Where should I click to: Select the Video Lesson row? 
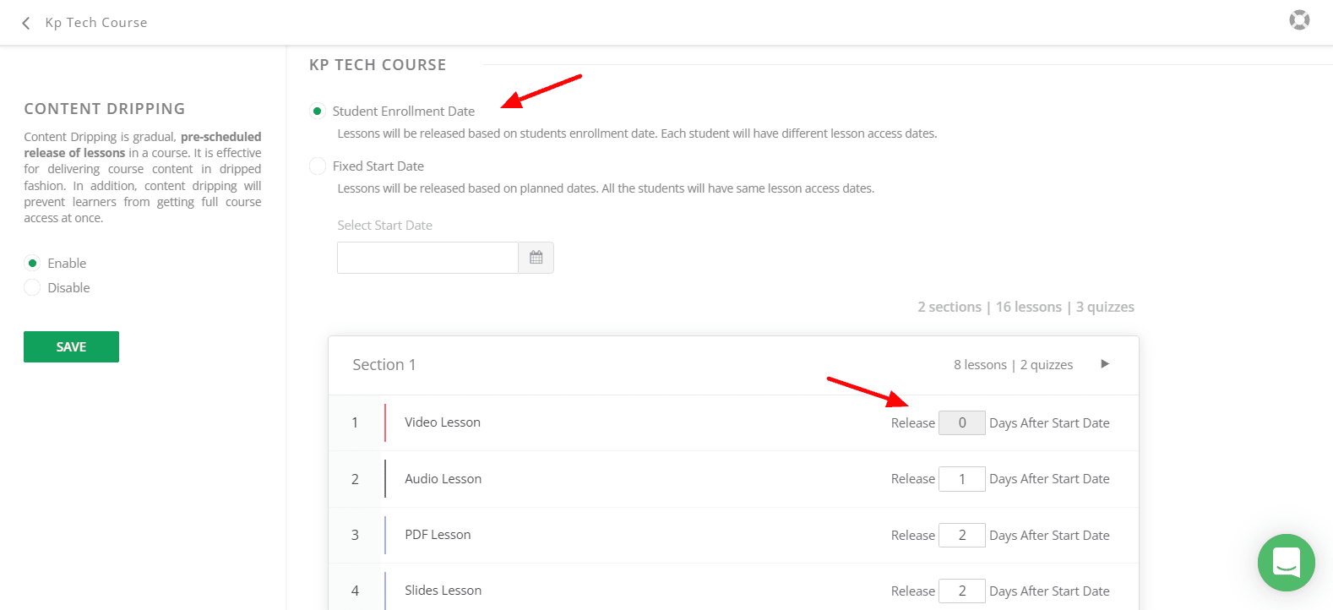[x=443, y=422]
